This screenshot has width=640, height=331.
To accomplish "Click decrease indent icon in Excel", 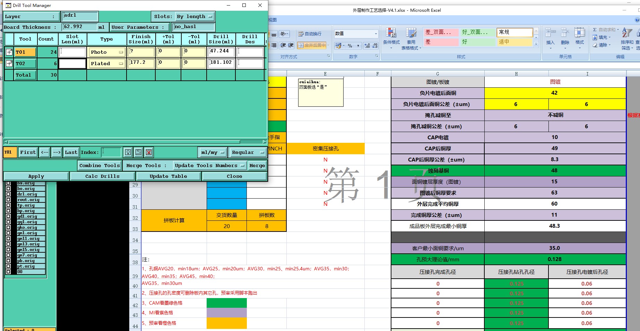I will click(283, 45).
